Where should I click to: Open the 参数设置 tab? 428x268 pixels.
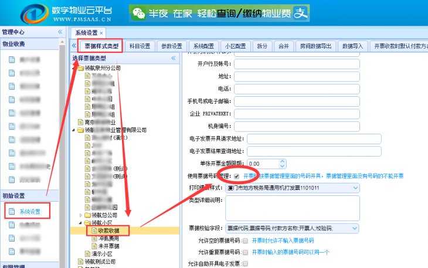click(171, 46)
